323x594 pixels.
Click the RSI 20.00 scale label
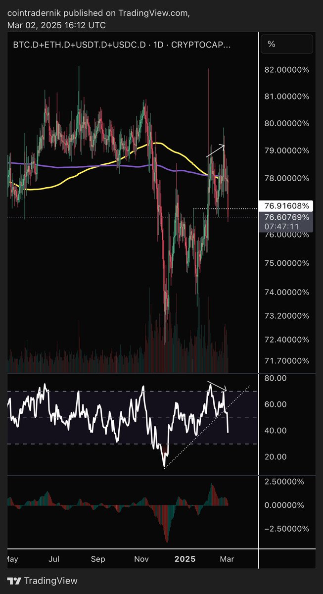coord(276,457)
